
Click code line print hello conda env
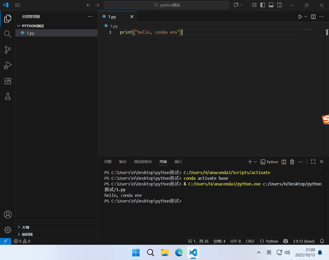pyautogui.click(x=151, y=32)
